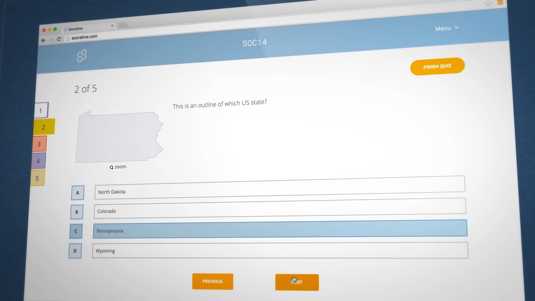Image resolution: width=535 pixels, height=301 pixels.
Task: Choose answer D Wyoming
Action: 280,251
